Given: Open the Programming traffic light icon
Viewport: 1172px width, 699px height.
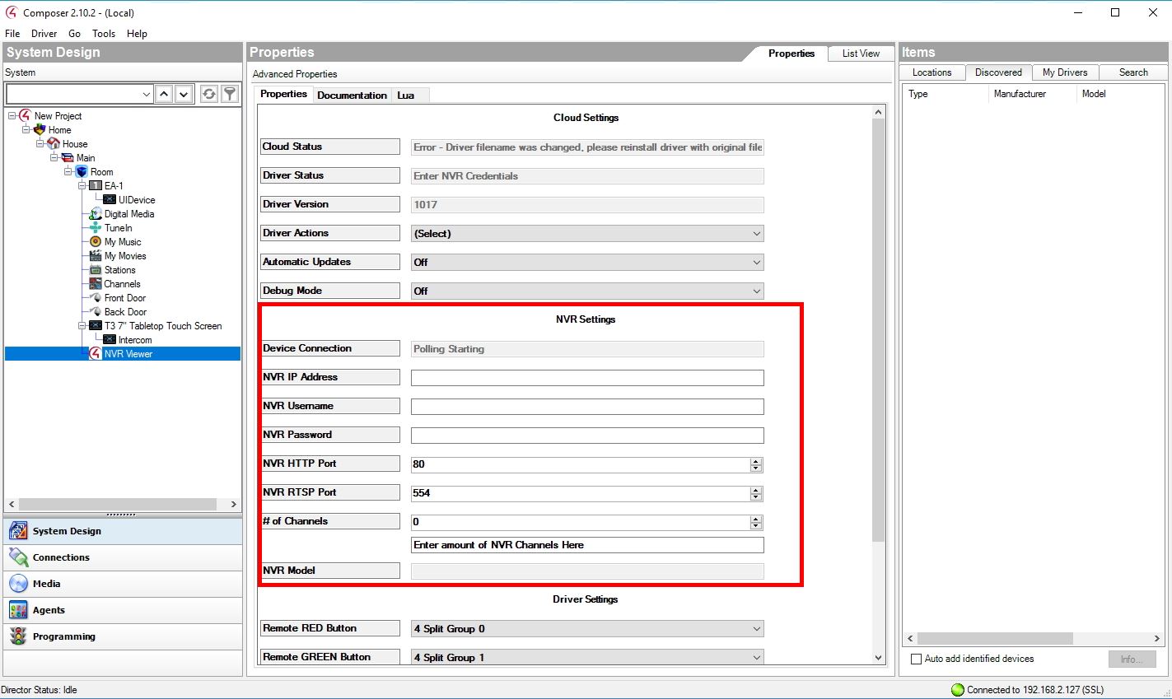Looking at the screenshot, I should [18, 636].
